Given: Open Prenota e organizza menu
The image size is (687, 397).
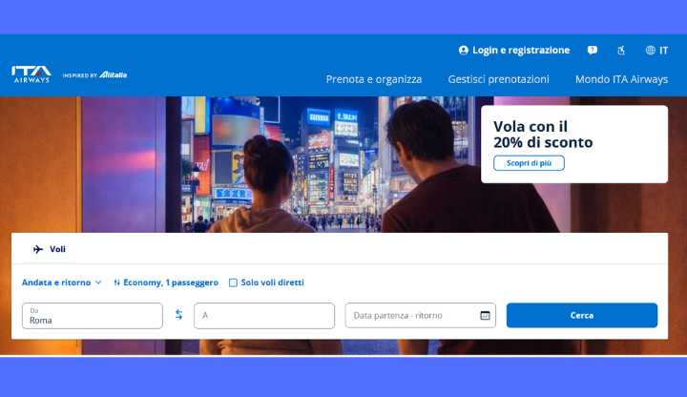Looking at the screenshot, I should (x=374, y=79).
